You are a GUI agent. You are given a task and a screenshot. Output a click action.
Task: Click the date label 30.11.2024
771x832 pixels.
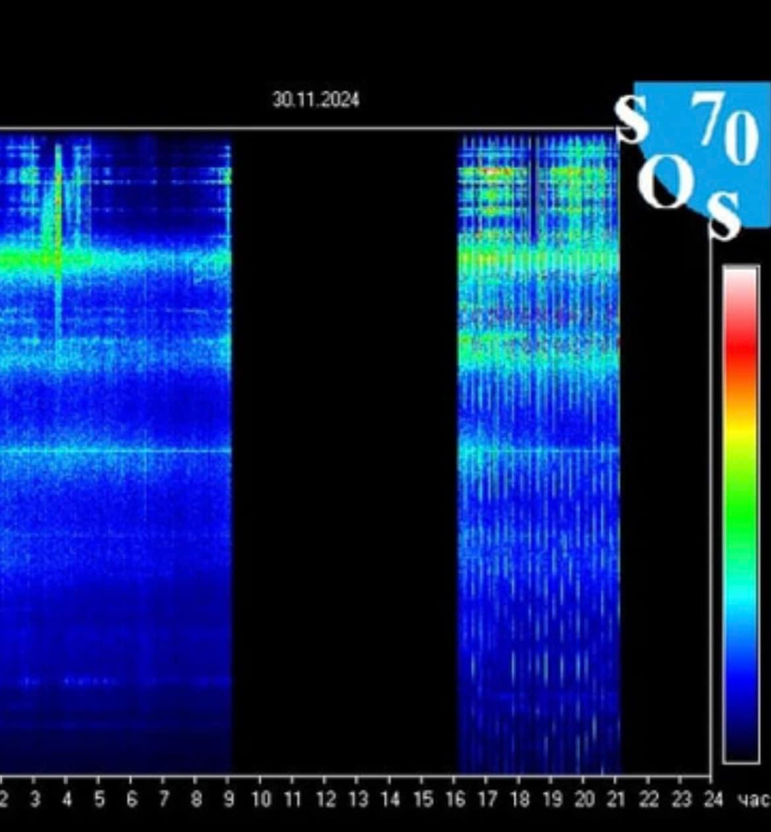(x=316, y=100)
